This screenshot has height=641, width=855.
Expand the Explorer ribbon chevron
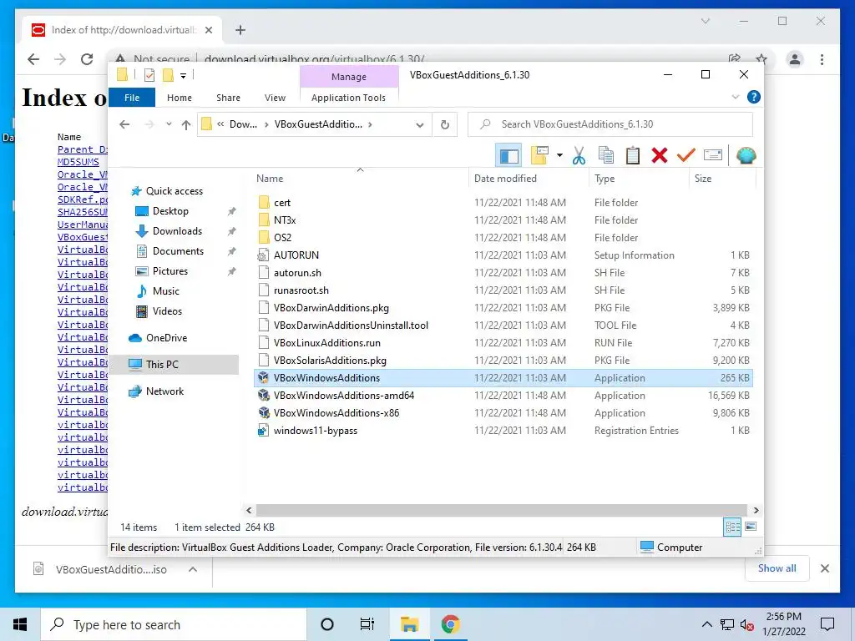[x=735, y=97]
